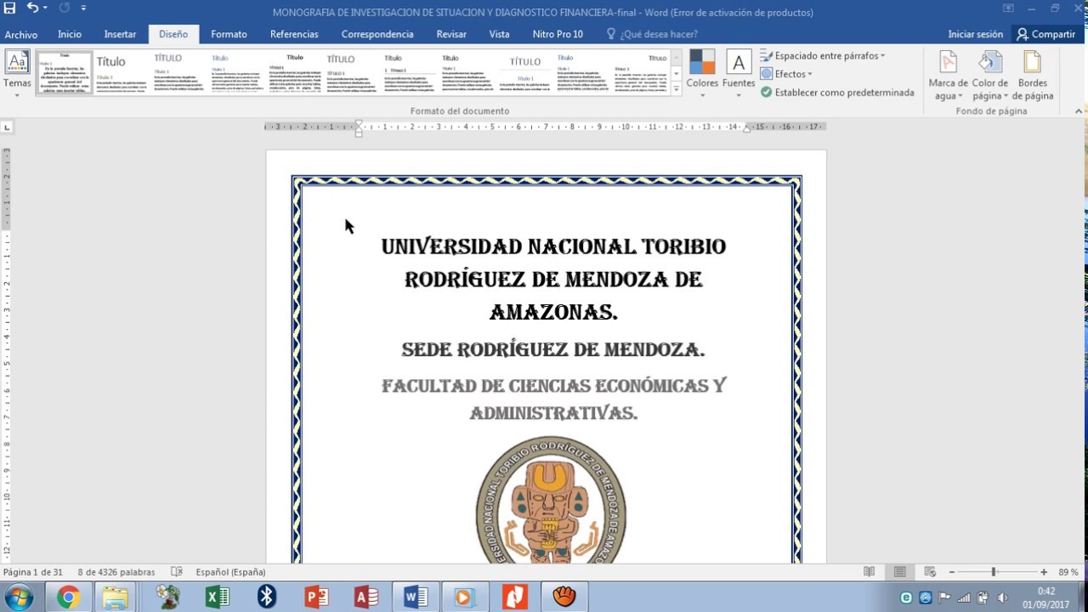Open the Nitro PDF taskbar icon
Screen dimensions: 1088x612
pyautogui.click(x=515, y=598)
